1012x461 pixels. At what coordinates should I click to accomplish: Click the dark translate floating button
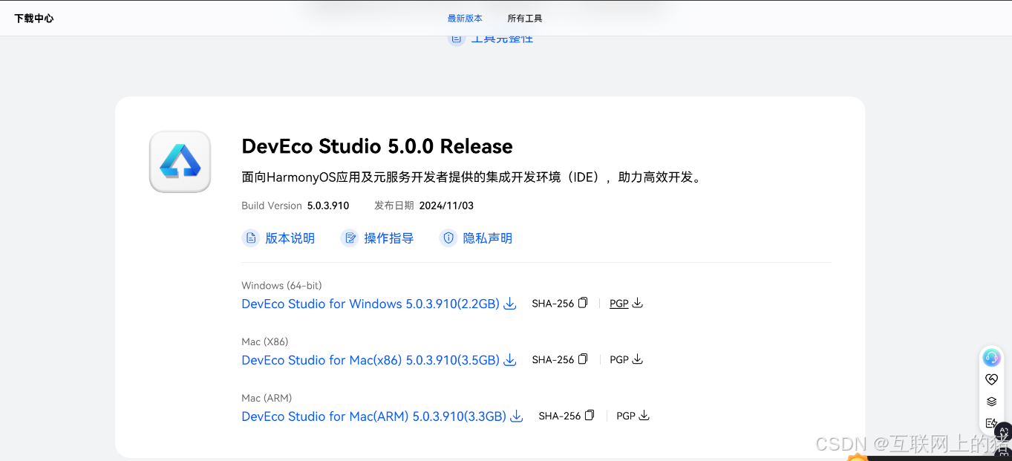1004,431
